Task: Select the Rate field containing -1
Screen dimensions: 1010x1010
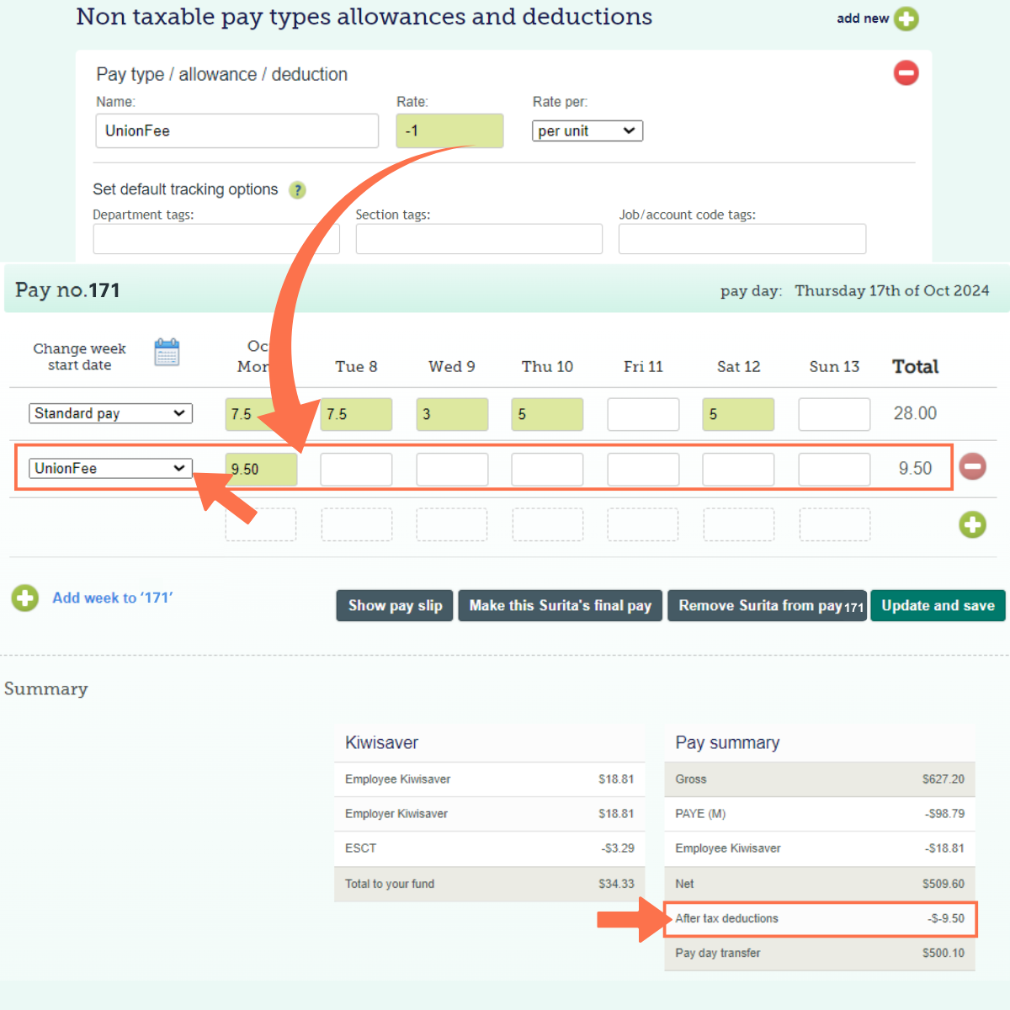Action: click(x=449, y=130)
